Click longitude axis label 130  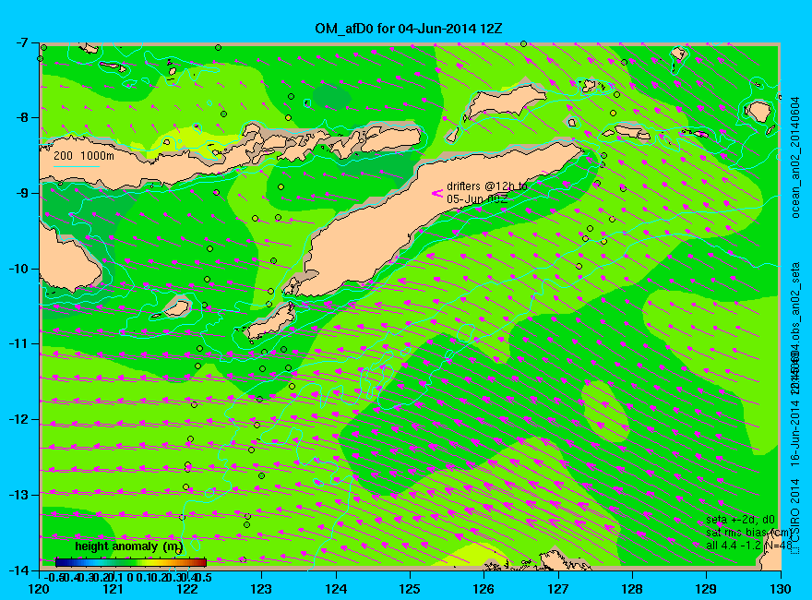[781, 589]
